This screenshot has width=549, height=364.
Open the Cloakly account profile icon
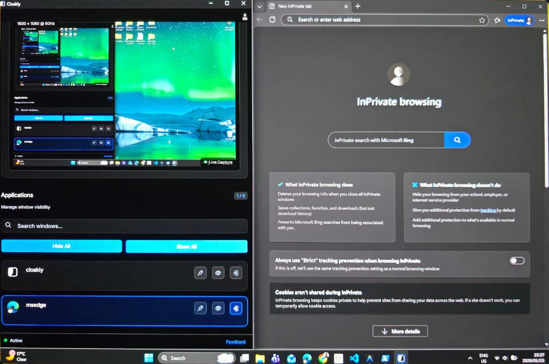point(245,17)
